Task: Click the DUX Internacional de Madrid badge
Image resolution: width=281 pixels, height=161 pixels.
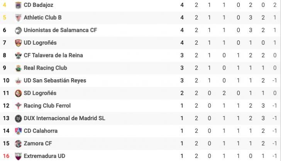Action: (x=18, y=118)
